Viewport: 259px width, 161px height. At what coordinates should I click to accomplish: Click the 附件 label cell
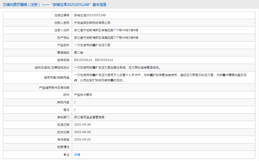tap(38, 95)
